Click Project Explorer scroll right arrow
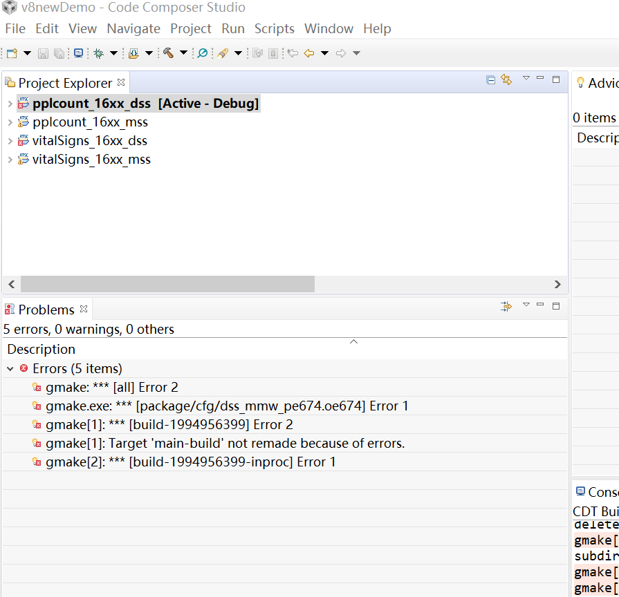This screenshot has height=597, width=619. tap(557, 284)
